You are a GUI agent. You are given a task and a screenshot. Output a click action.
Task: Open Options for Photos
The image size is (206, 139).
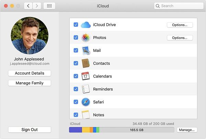(x=180, y=38)
